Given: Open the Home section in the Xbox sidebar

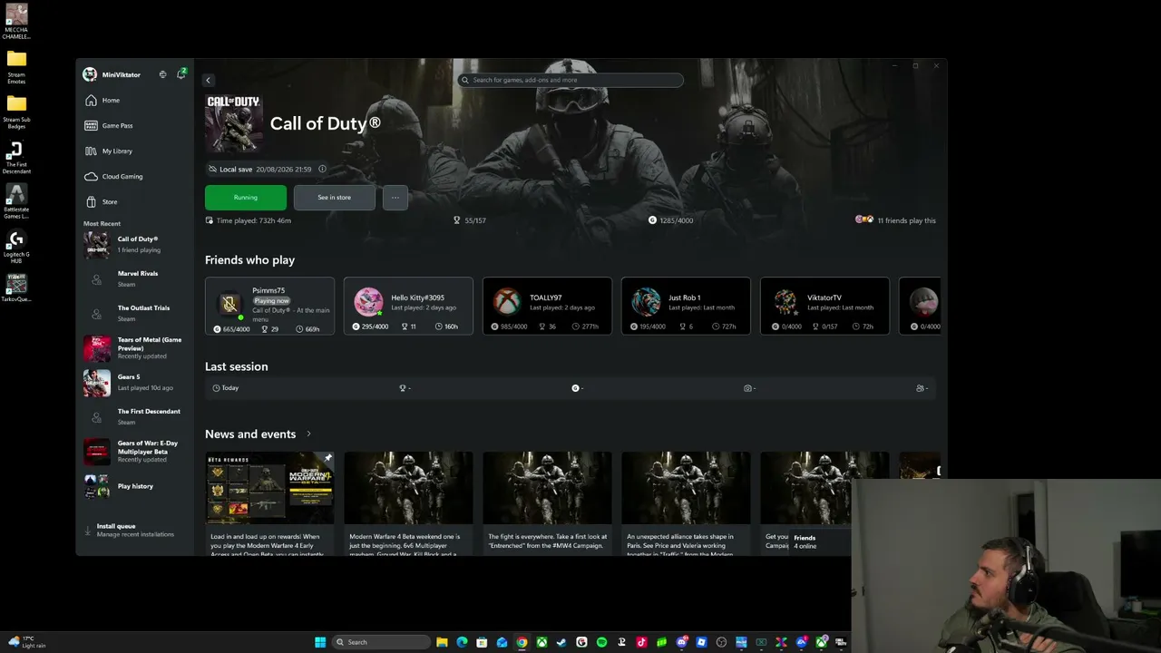Looking at the screenshot, I should [136, 100].
